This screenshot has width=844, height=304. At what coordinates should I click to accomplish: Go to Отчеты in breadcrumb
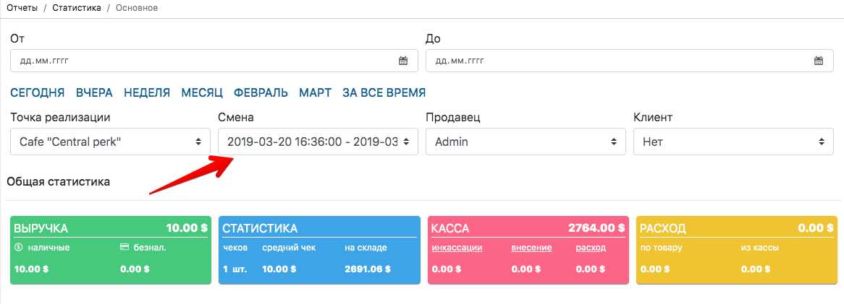(x=22, y=8)
